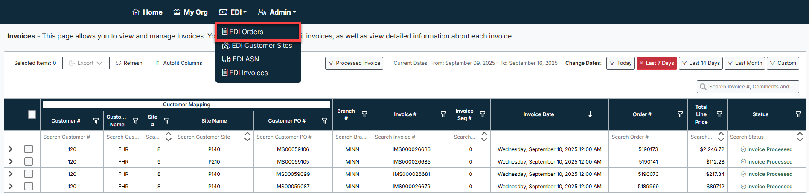Toggle the select-all checkbox in the header

click(32, 114)
